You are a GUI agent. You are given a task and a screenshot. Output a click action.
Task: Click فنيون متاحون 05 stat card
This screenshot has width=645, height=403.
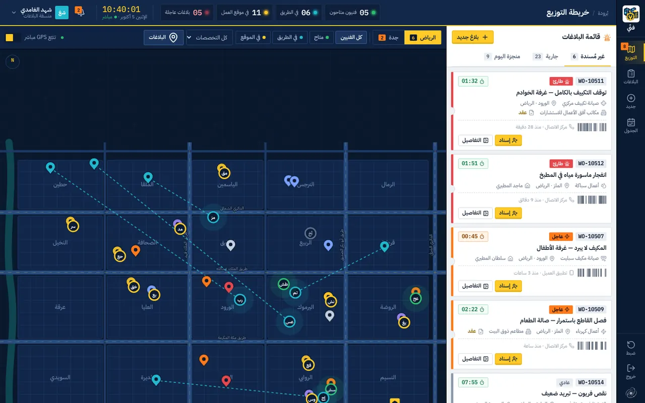click(353, 13)
